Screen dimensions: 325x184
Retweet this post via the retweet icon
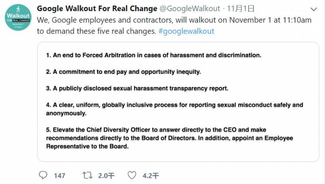pos(87,175)
